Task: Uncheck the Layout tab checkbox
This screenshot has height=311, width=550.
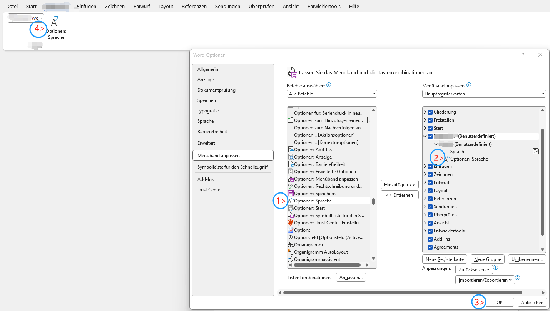Action: pyautogui.click(x=430, y=191)
